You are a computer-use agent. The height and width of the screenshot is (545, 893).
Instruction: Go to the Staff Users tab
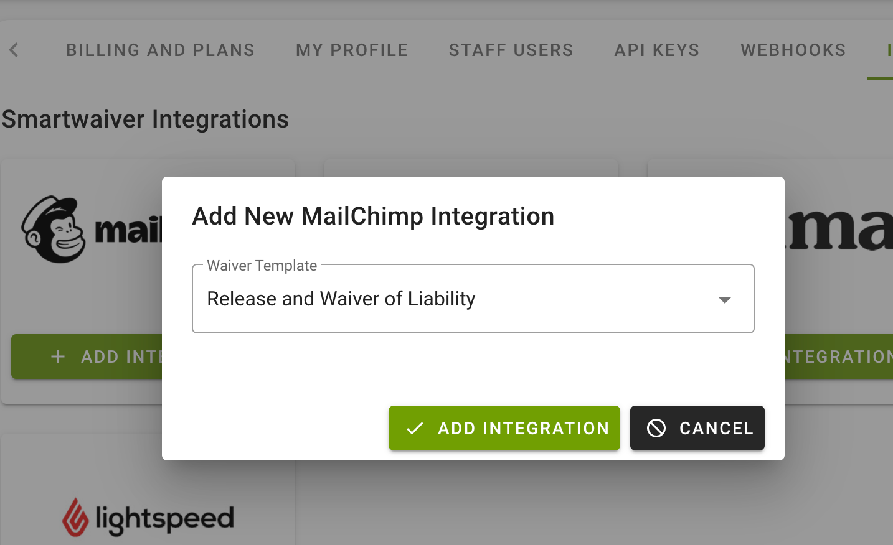[x=511, y=50]
